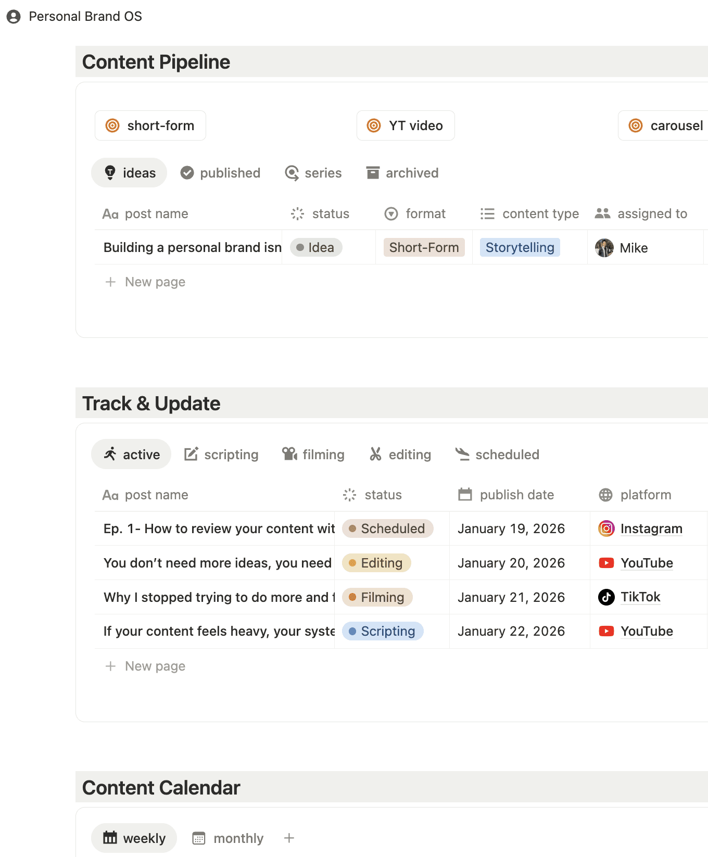Click the archive box icon

click(373, 173)
